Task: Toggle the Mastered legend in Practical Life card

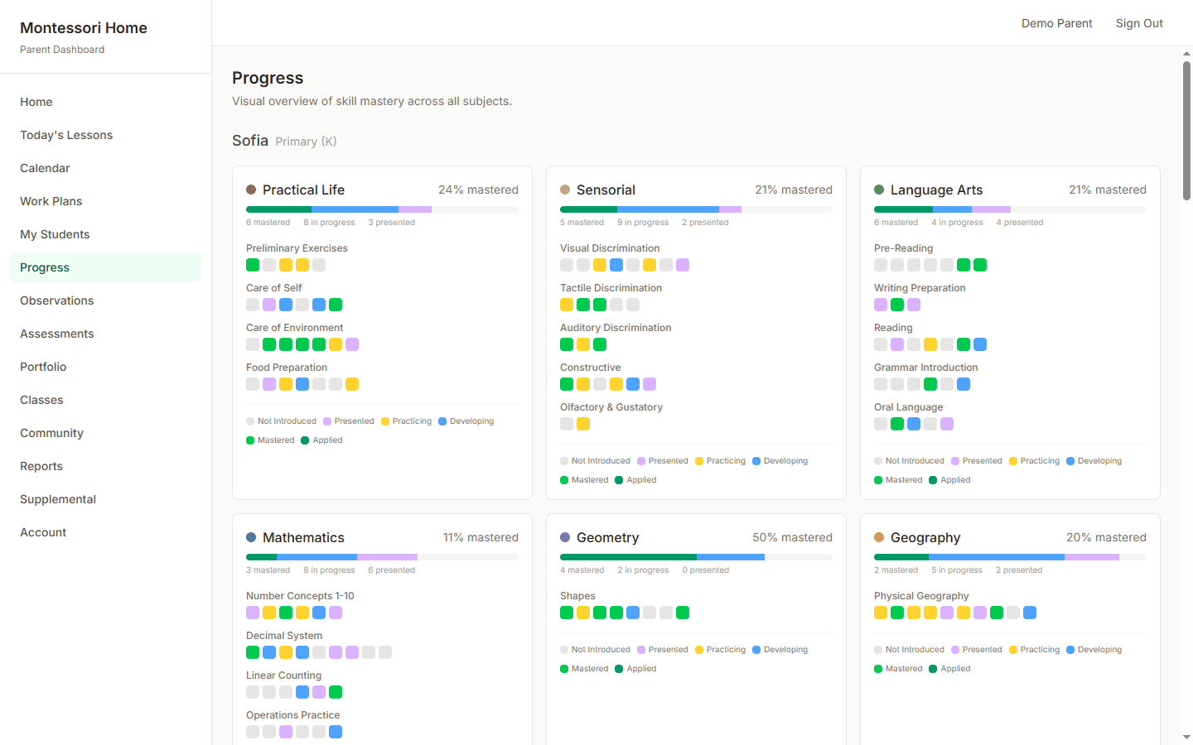Action: point(270,440)
